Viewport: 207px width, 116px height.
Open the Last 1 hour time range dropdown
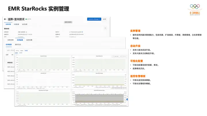(x=116, y=56)
